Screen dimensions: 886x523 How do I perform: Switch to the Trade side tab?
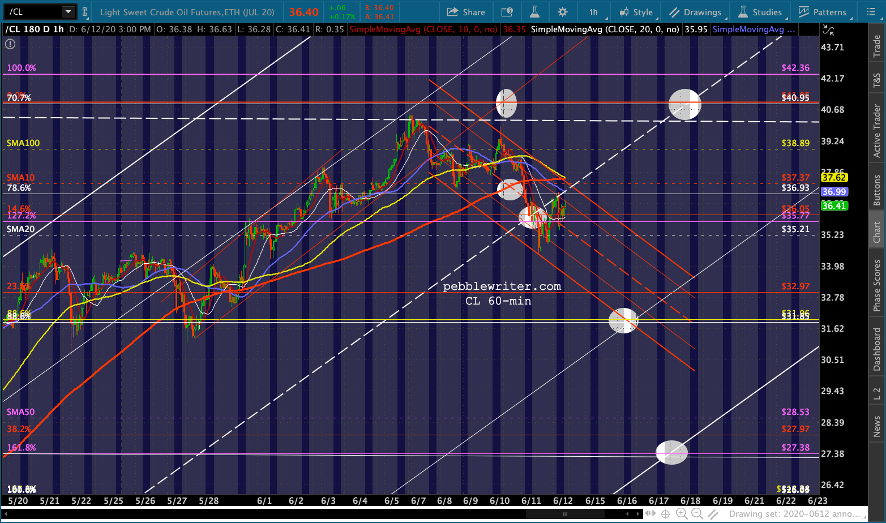pos(877,46)
